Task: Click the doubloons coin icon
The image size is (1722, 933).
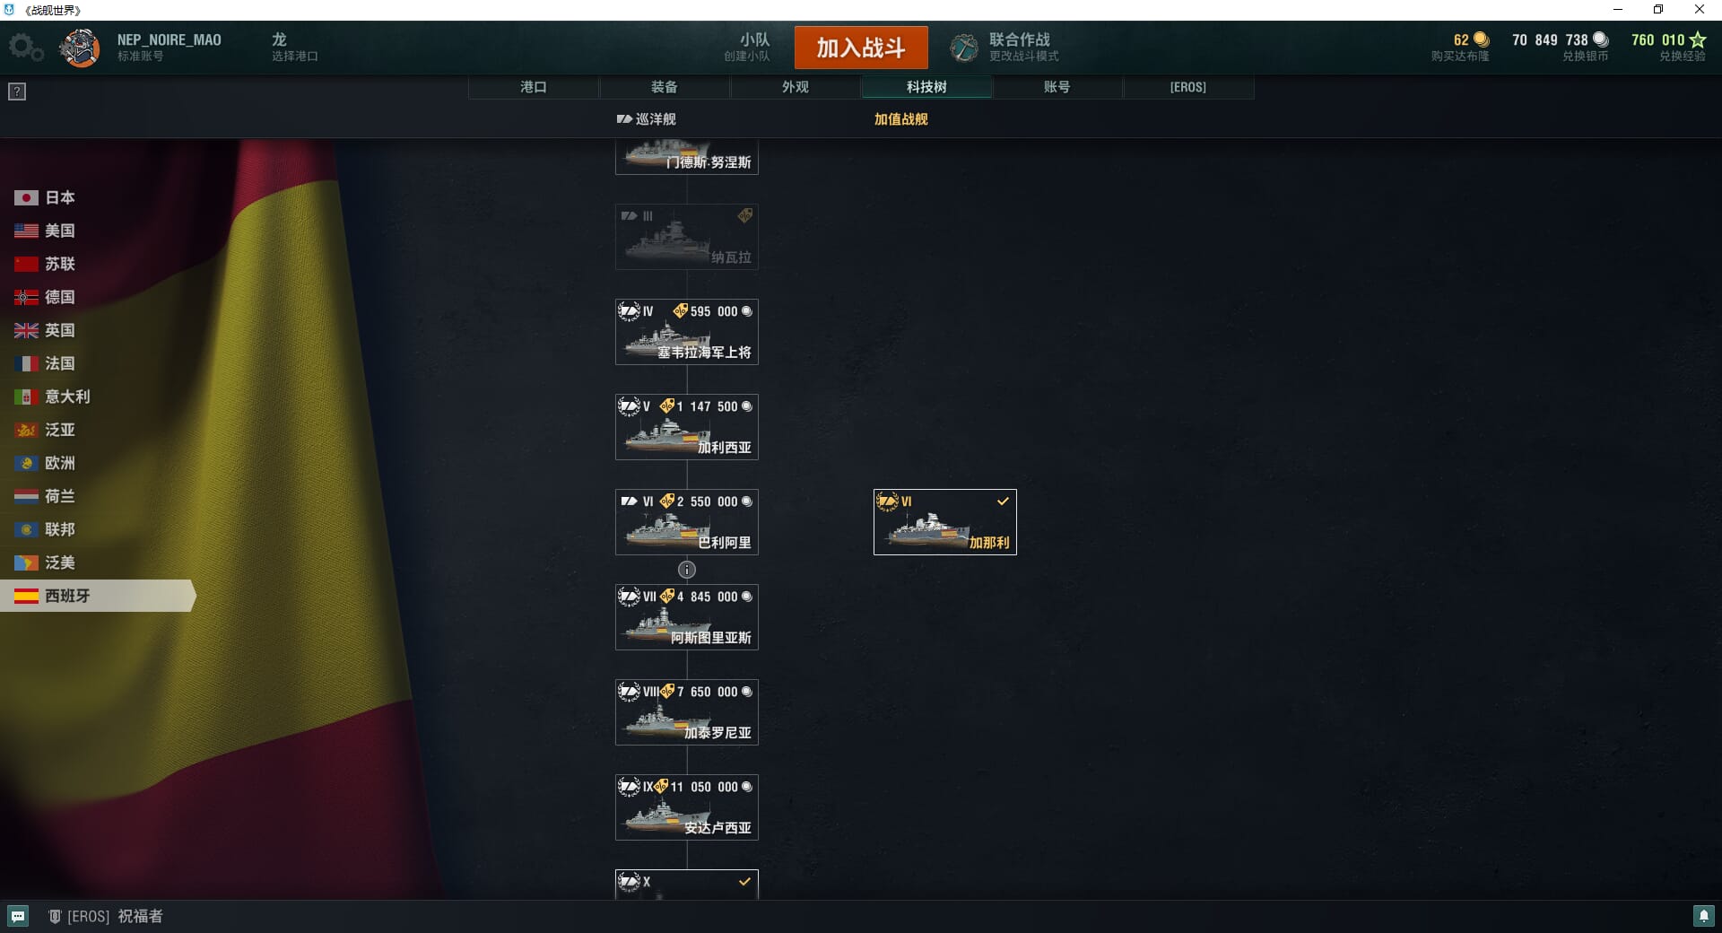Action: [1482, 39]
